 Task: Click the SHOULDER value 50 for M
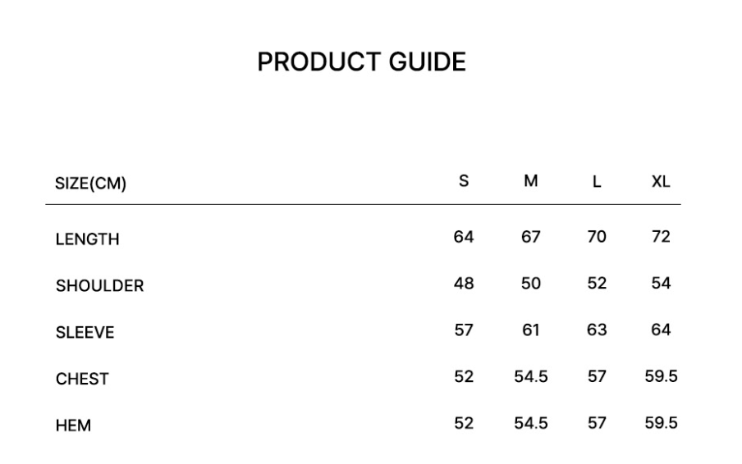pos(531,284)
